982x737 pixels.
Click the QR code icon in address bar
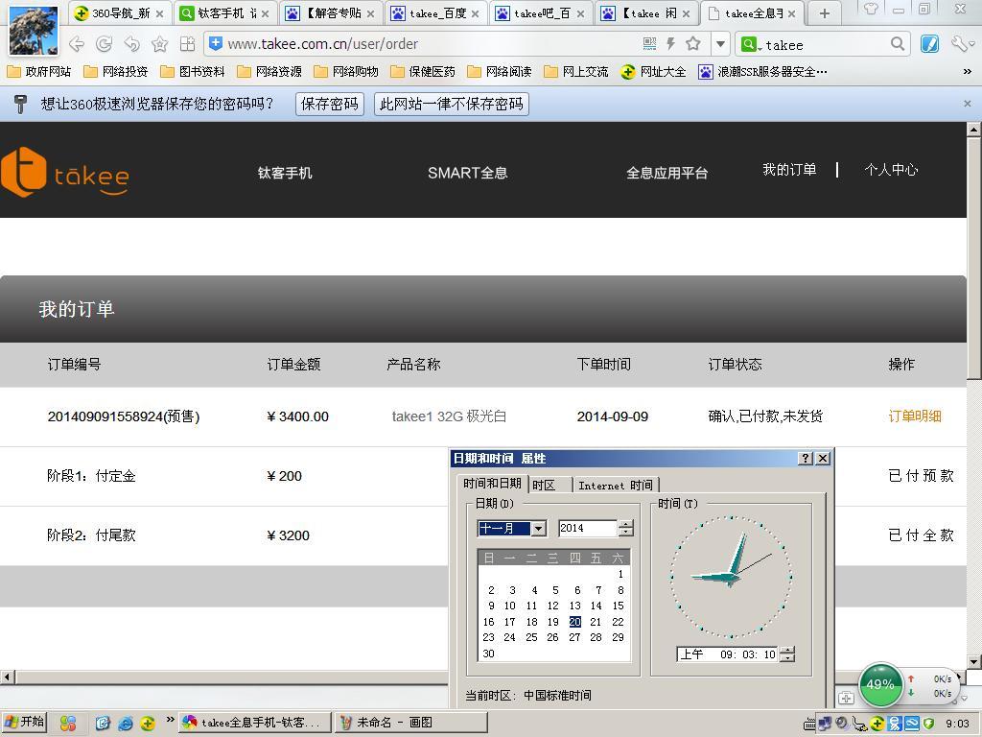(x=649, y=44)
